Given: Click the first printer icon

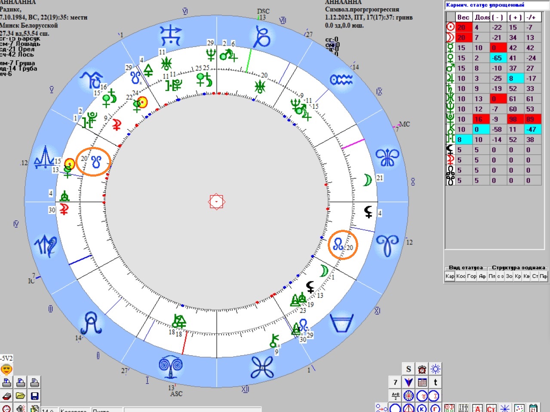Looking at the screenshot, I should point(7,382).
